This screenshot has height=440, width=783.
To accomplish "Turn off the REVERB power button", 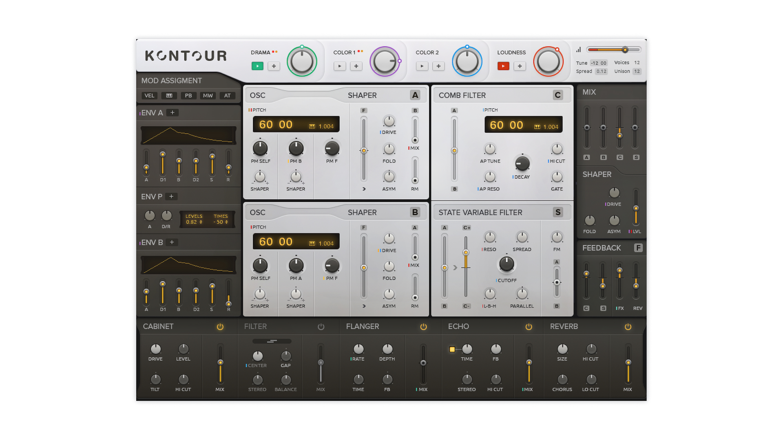I will coord(628,327).
